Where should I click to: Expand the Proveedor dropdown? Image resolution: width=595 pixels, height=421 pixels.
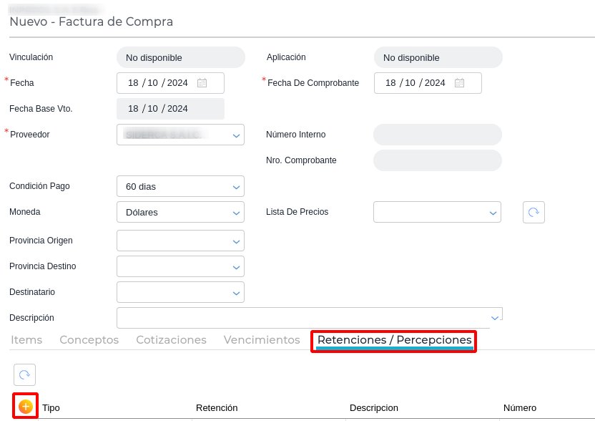[x=236, y=135]
